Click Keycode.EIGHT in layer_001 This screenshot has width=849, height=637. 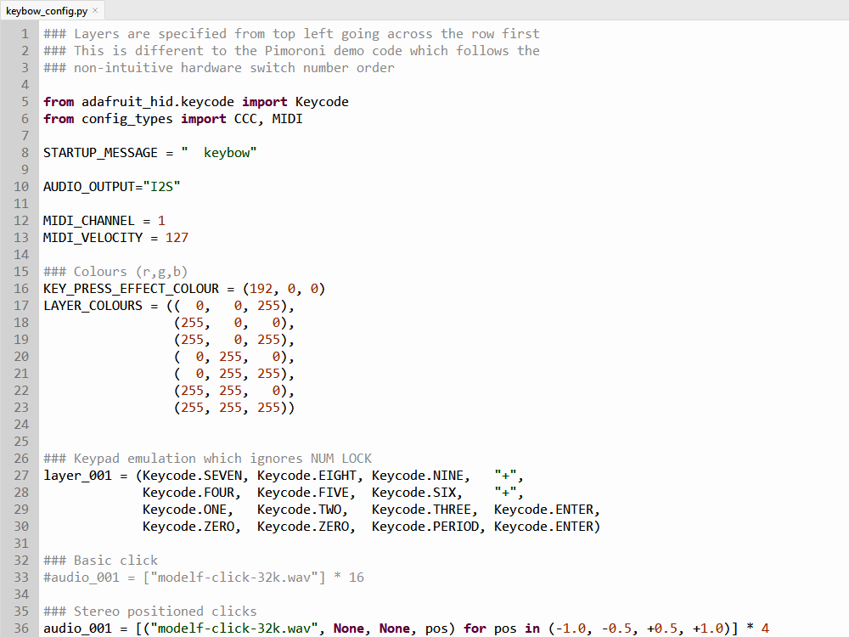306,476
